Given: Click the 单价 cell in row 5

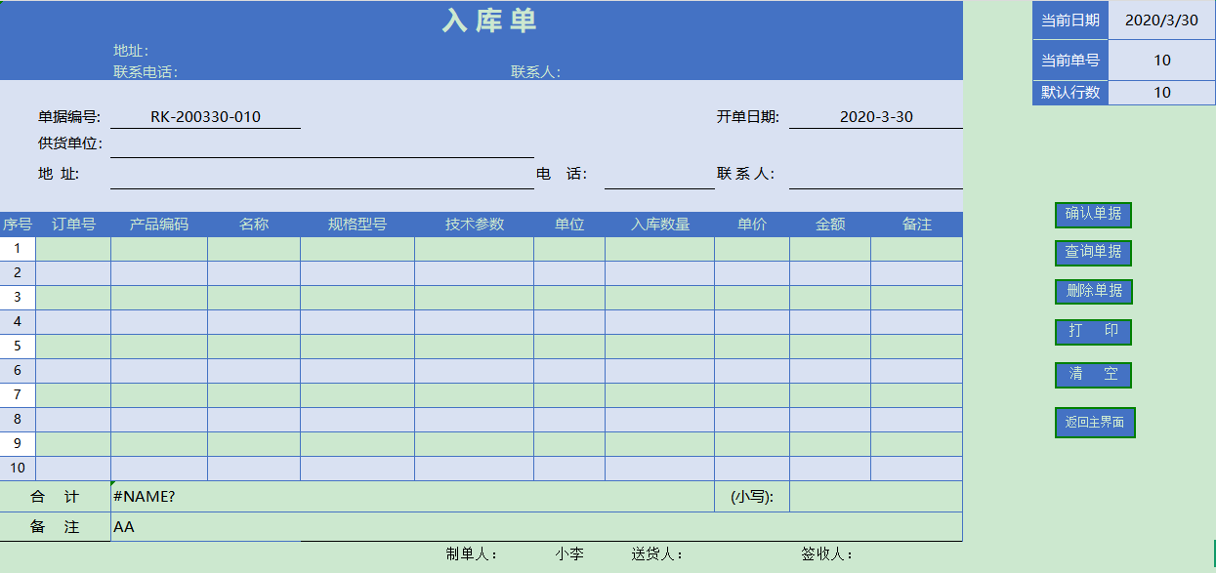Looking at the screenshot, I should (x=752, y=347).
